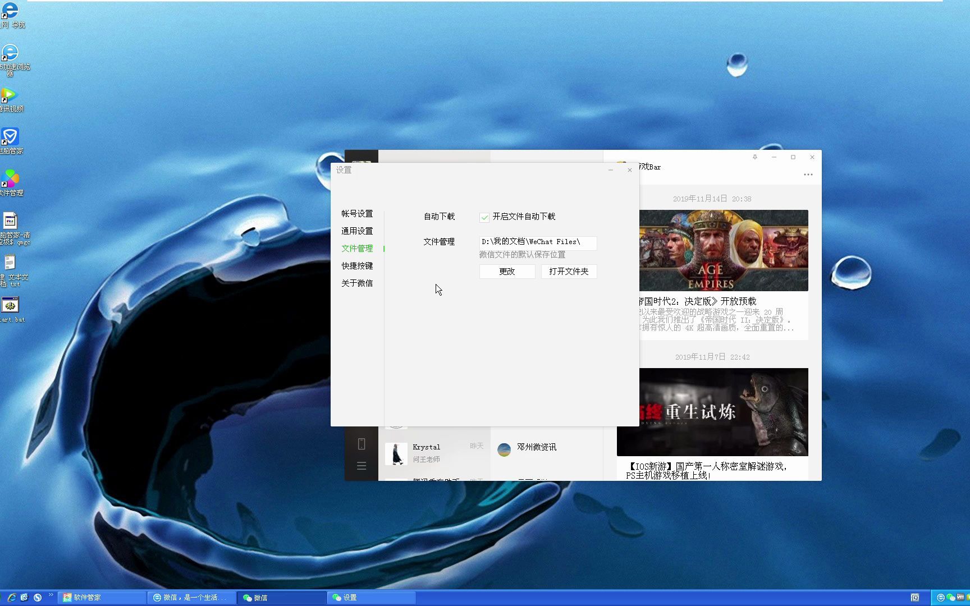Click Krystal's avatar in the chat list

[396, 453]
